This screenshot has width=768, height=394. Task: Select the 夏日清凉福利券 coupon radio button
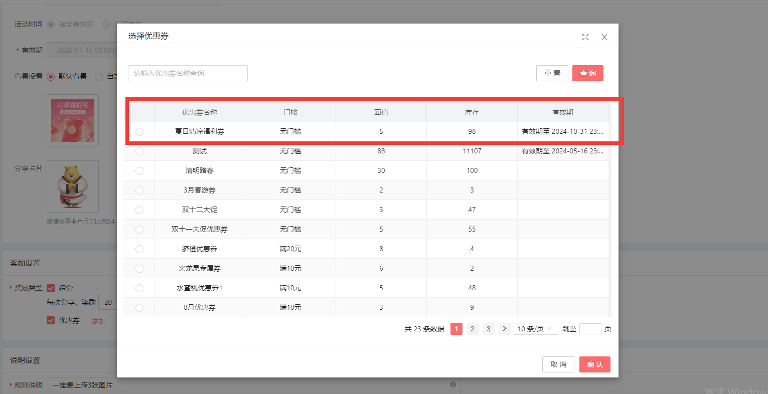[x=139, y=132]
